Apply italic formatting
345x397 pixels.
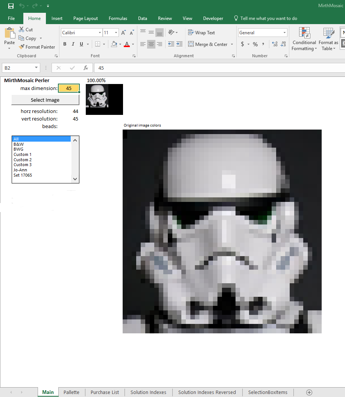click(x=73, y=44)
